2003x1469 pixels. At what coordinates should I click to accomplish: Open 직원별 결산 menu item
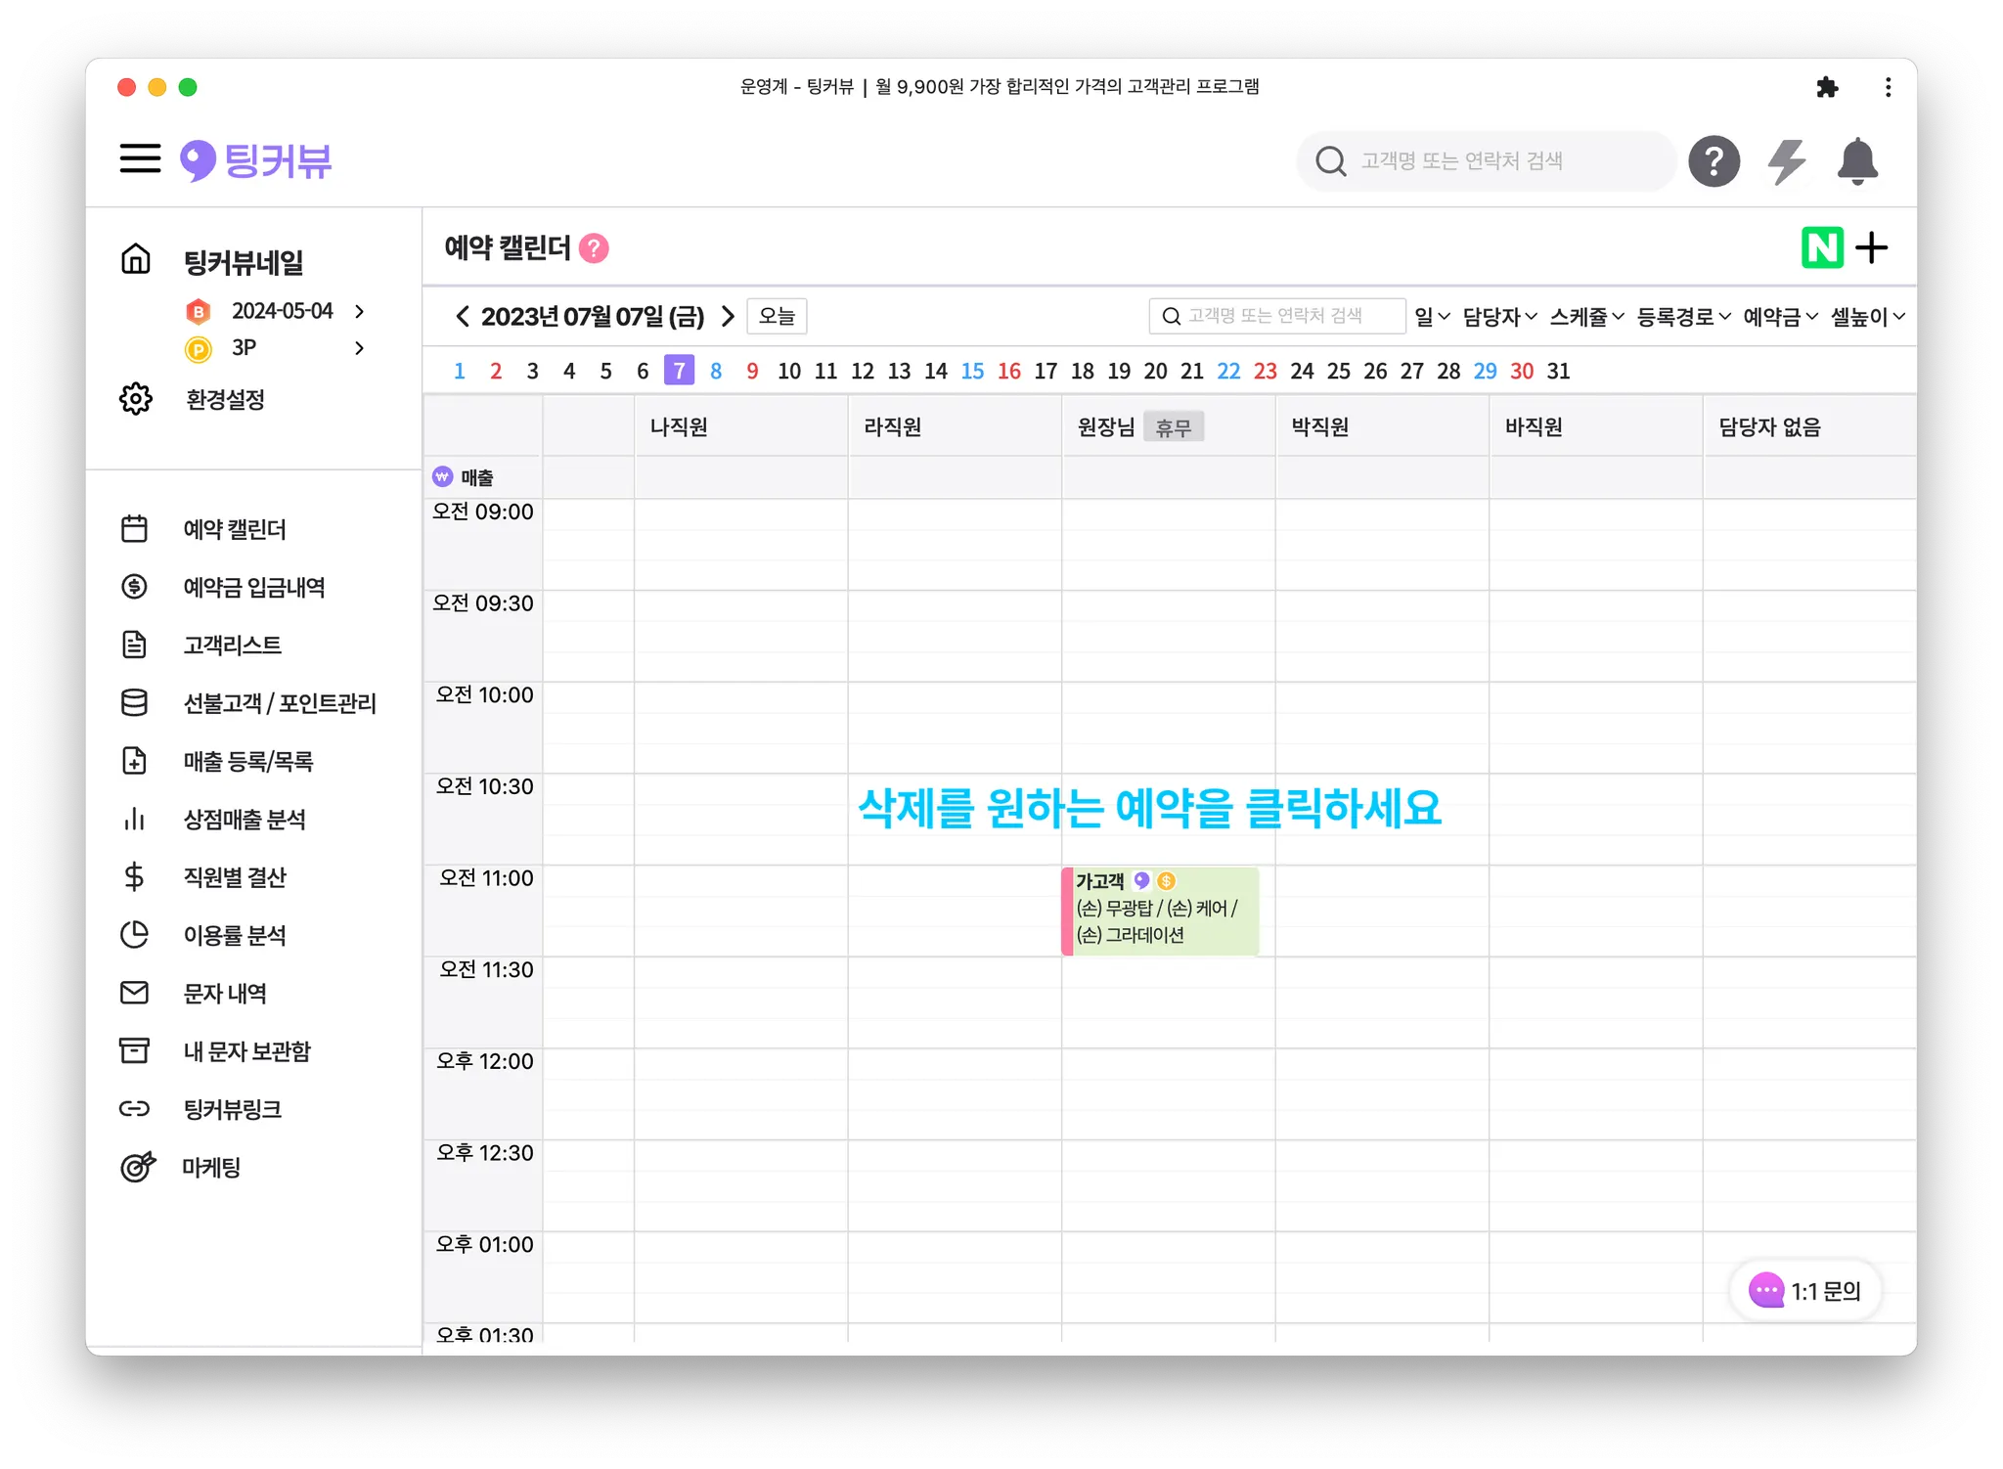[235, 877]
